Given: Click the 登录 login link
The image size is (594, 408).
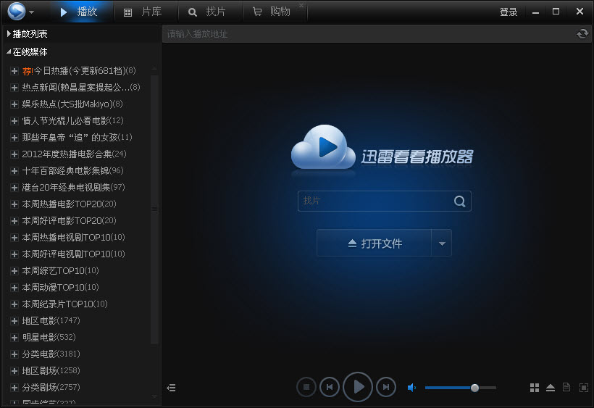Looking at the screenshot, I should click(509, 12).
